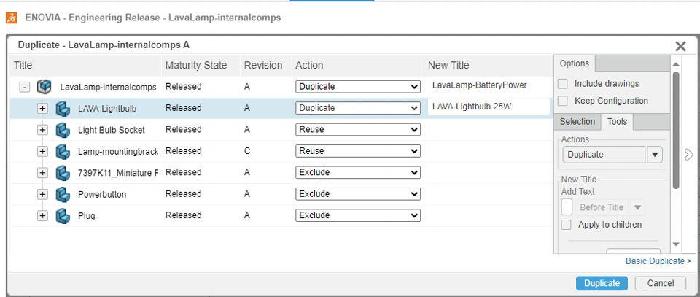Check the Keep Configuration option
This screenshot has width=700, height=297.
563,101
